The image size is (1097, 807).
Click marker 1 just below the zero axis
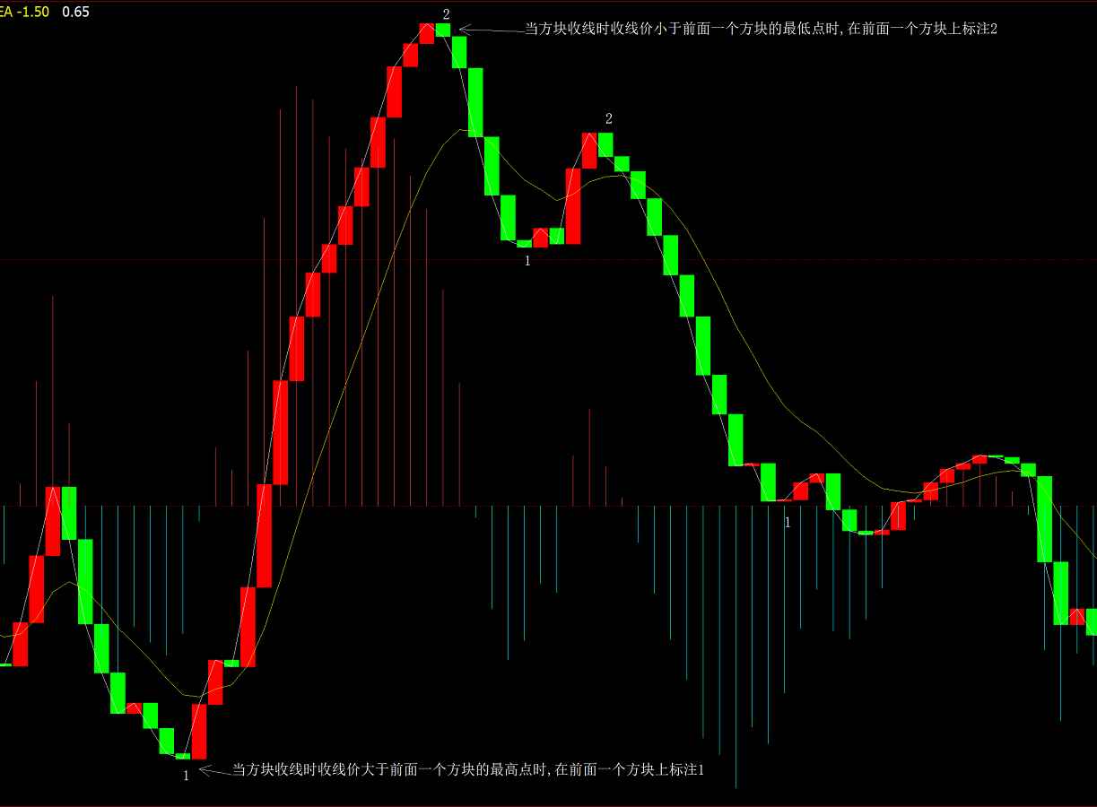(788, 522)
